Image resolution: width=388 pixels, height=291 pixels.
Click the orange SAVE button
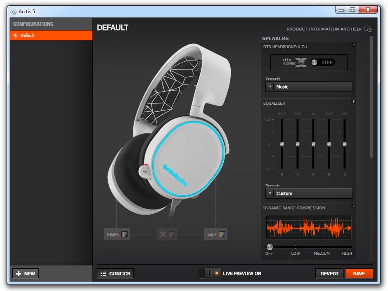pyautogui.click(x=359, y=273)
